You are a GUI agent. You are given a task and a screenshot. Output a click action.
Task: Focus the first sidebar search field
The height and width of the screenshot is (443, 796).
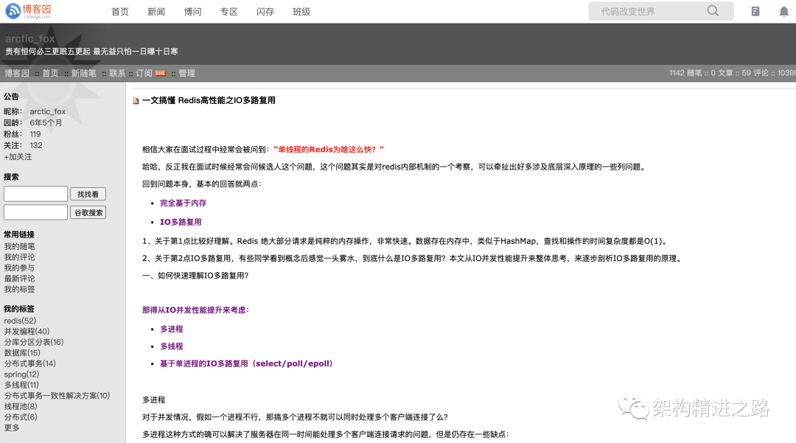pos(35,194)
